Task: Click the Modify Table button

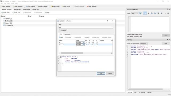Action: (27, 13)
